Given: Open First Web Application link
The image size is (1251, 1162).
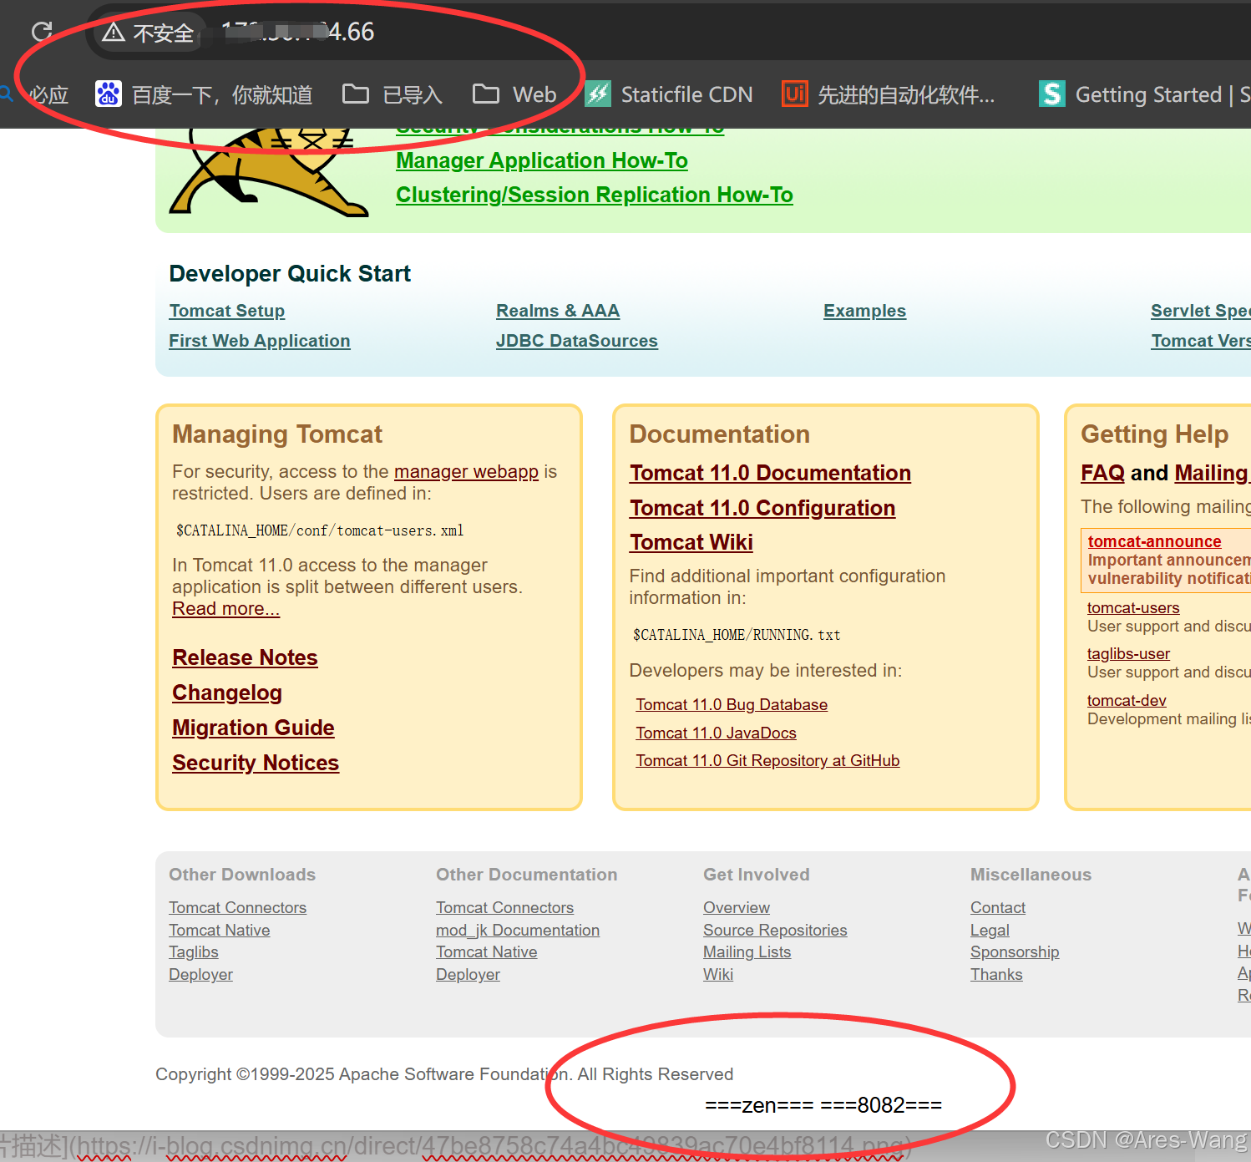Looking at the screenshot, I should click(x=260, y=341).
